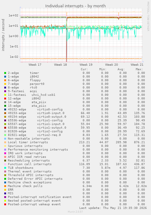Click the Rescheduling interrupts legend swatch
Viewport: 151px width, 215px height.
[5, 161]
